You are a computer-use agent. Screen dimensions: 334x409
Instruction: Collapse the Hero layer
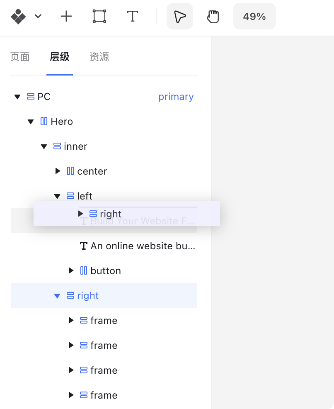[31, 122]
